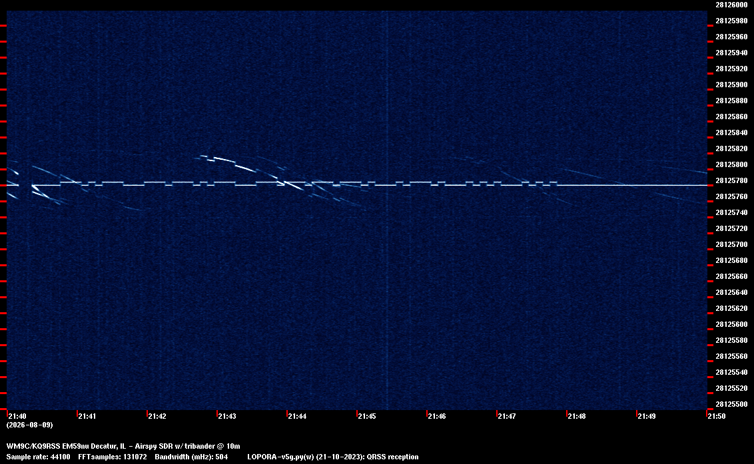Click the 28125620 frequency label

(x=731, y=308)
